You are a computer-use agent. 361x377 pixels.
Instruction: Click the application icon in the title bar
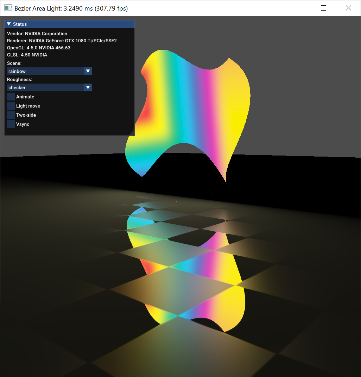click(8, 7)
